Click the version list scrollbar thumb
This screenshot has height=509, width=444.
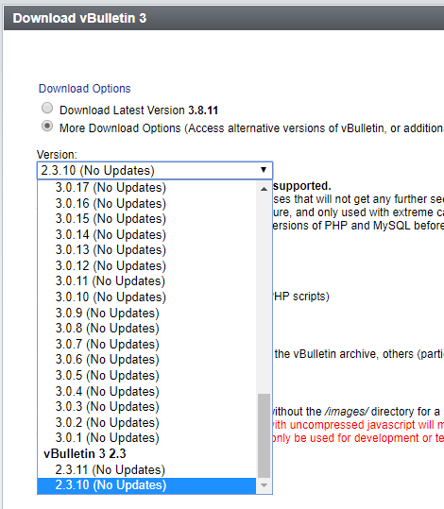click(265, 435)
